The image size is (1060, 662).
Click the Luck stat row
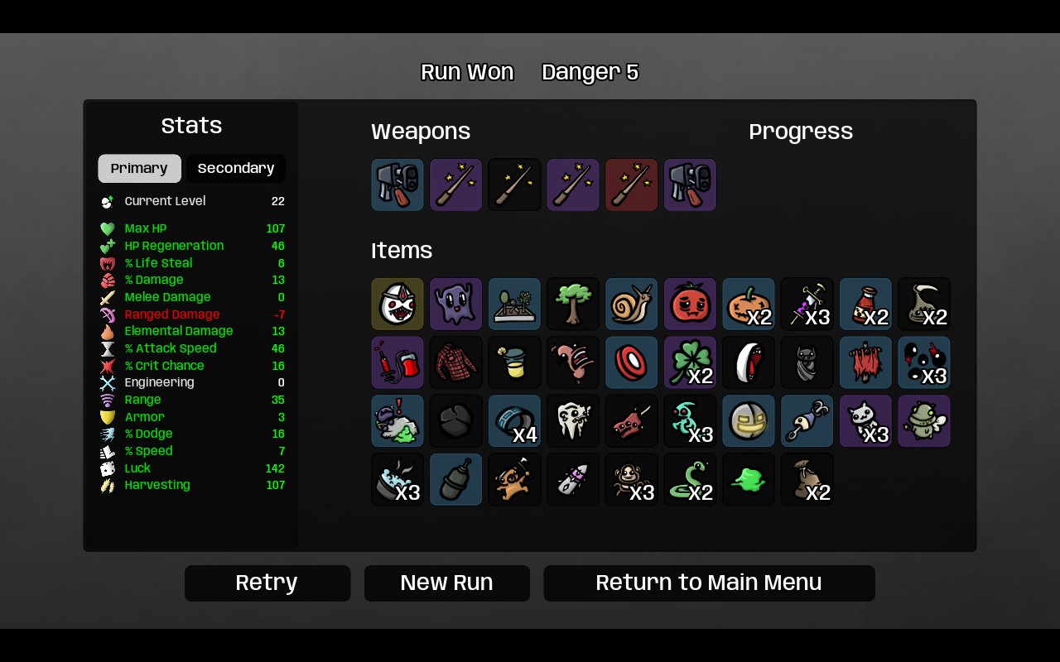point(192,468)
